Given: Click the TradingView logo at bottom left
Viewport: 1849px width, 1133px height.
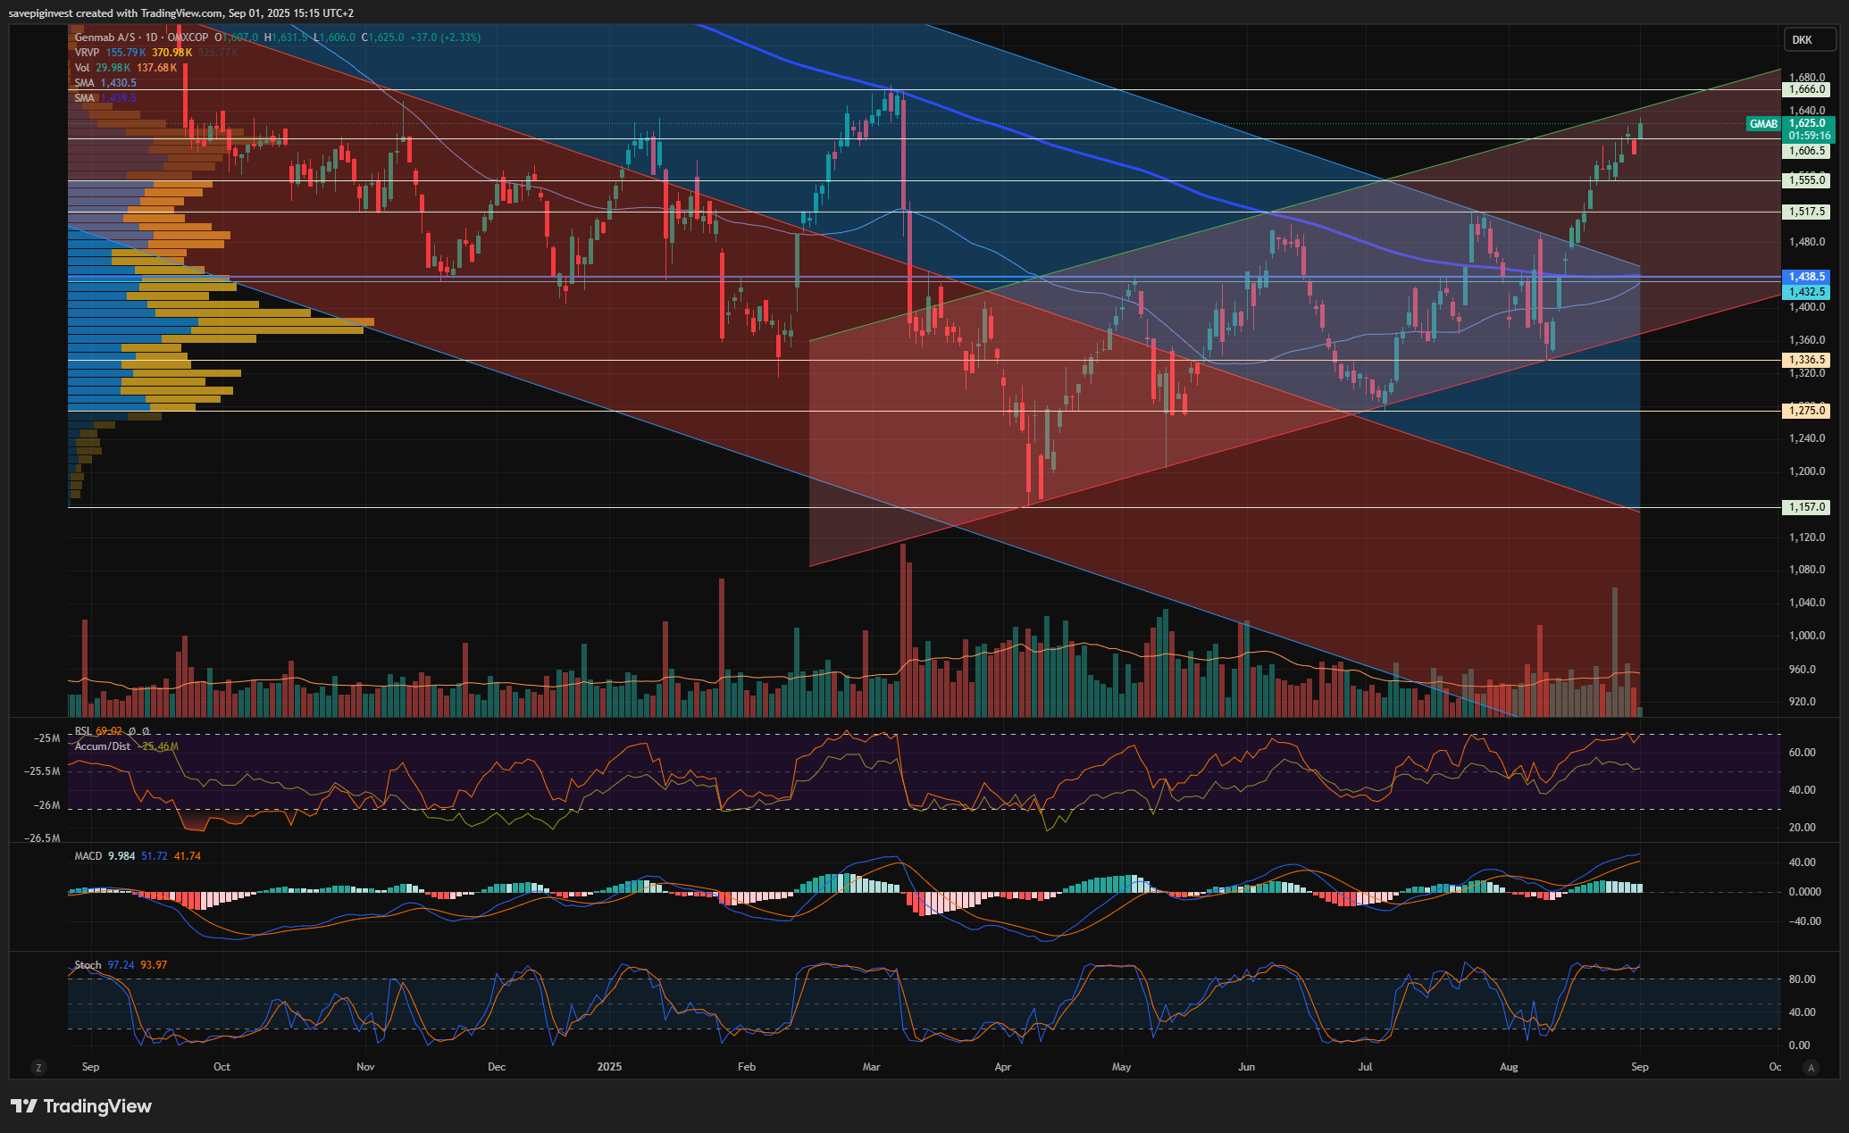Looking at the screenshot, I should pyautogui.click(x=81, y=1106).
